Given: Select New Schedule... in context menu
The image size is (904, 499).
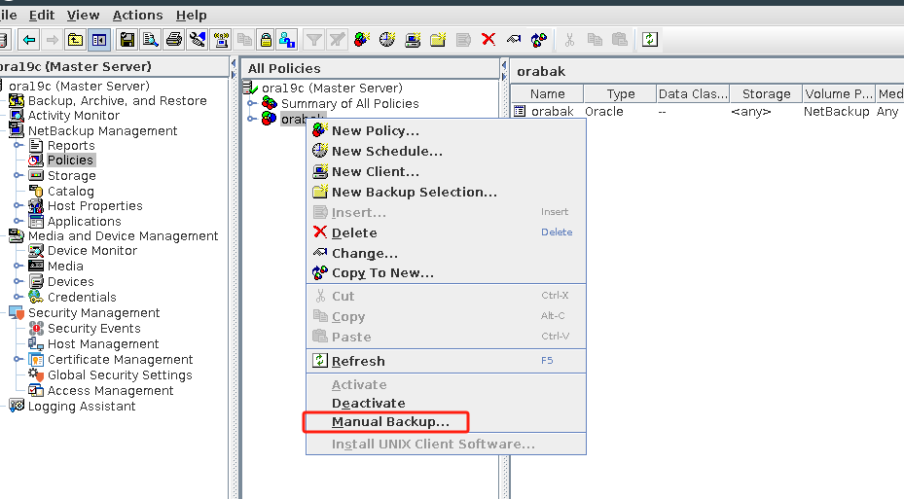Looking at the screenshot, I should click(x=446, y=151).
